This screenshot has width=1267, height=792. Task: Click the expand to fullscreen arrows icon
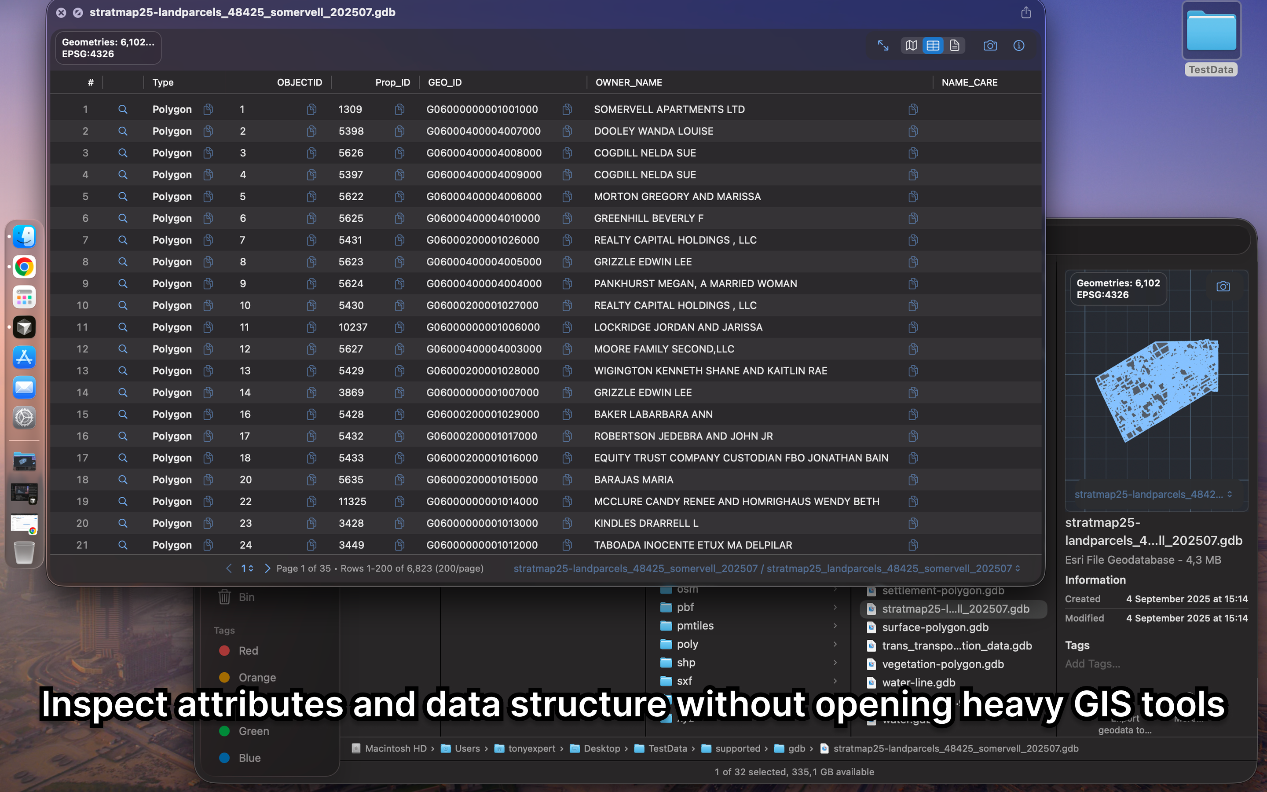(883, 46)
